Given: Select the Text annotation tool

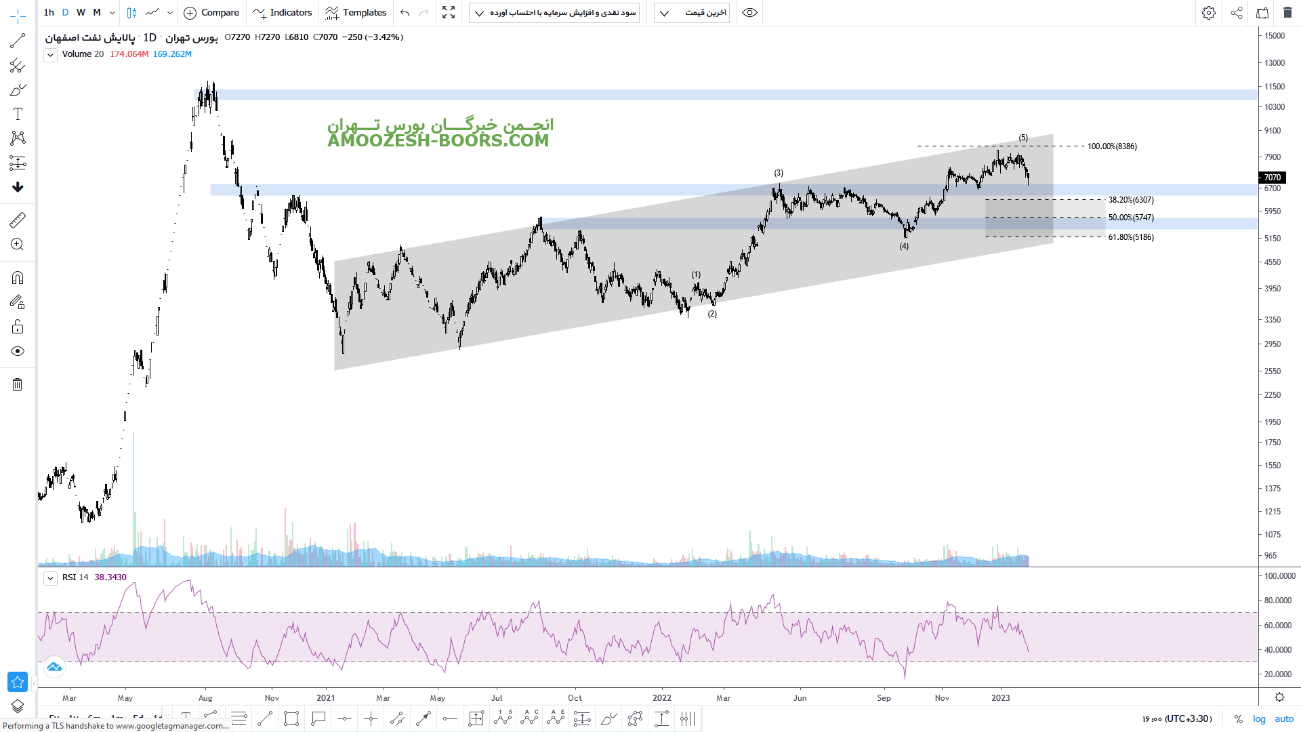Looking at the screenshot, I should click(18, 114).
